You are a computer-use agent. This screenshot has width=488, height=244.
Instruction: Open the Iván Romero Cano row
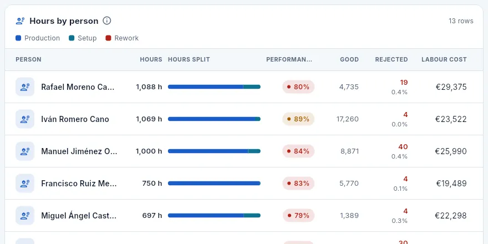[x=244, y=119]
